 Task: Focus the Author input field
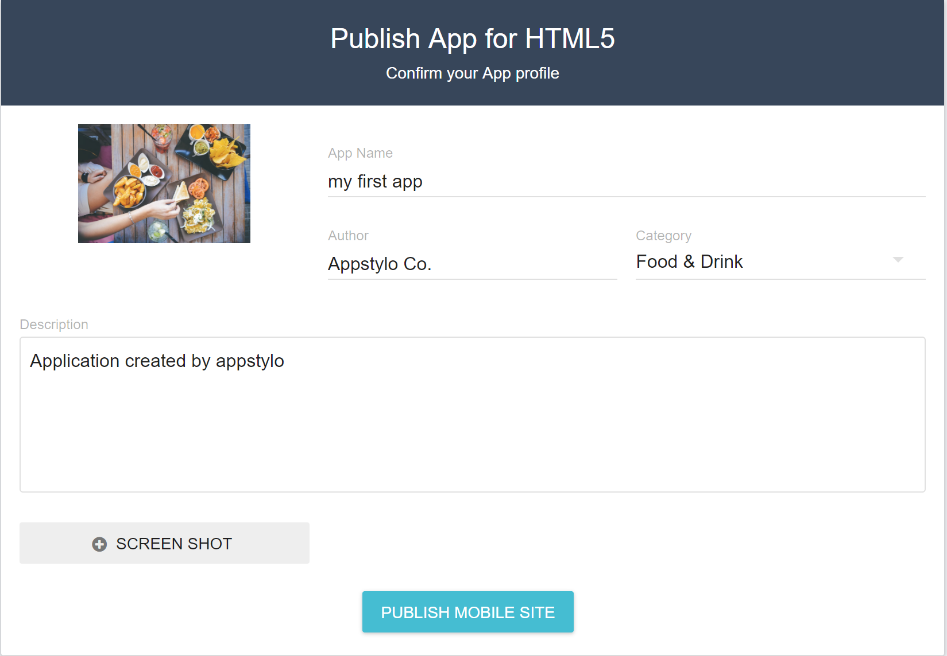pos(472,264)
